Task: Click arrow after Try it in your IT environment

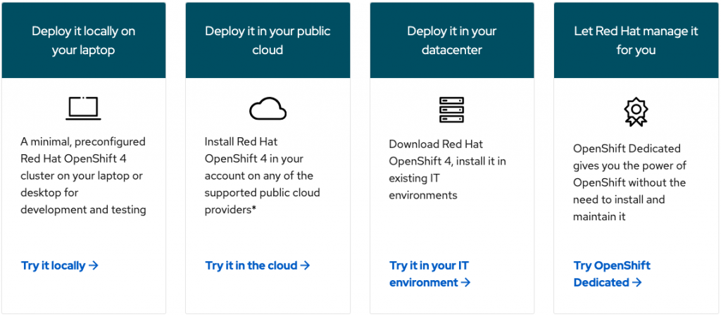Action: click(465, 282)
